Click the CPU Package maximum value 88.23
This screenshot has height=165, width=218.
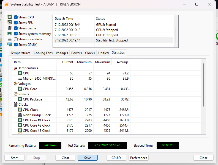(x=106, y=99)
